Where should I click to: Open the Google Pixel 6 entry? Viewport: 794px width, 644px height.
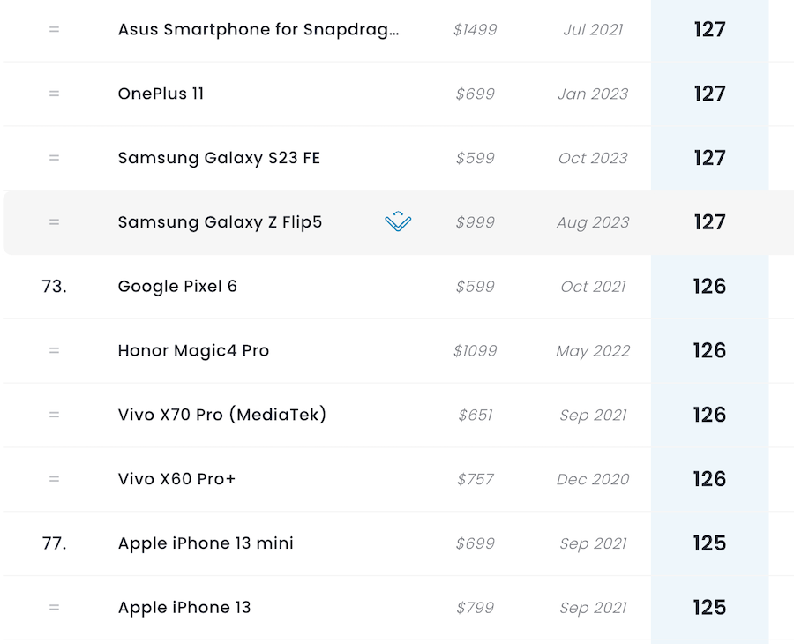177,287
